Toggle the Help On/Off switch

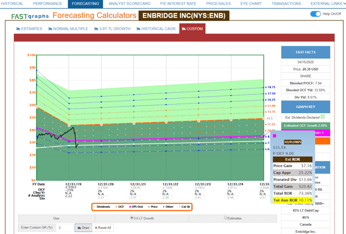(x=316, y=14)
